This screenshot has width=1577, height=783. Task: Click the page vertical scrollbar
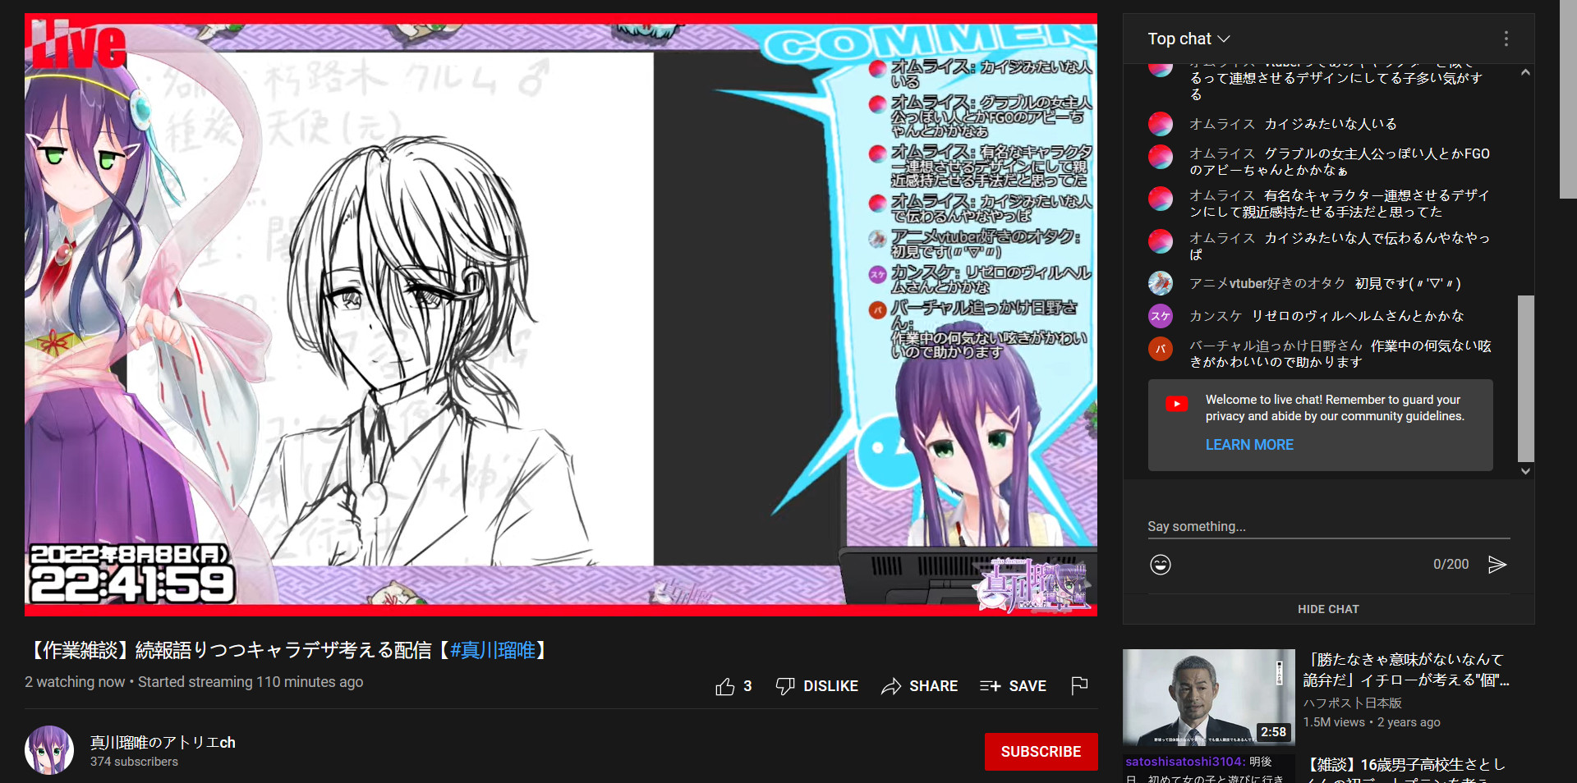click(x=1568, y=98)
